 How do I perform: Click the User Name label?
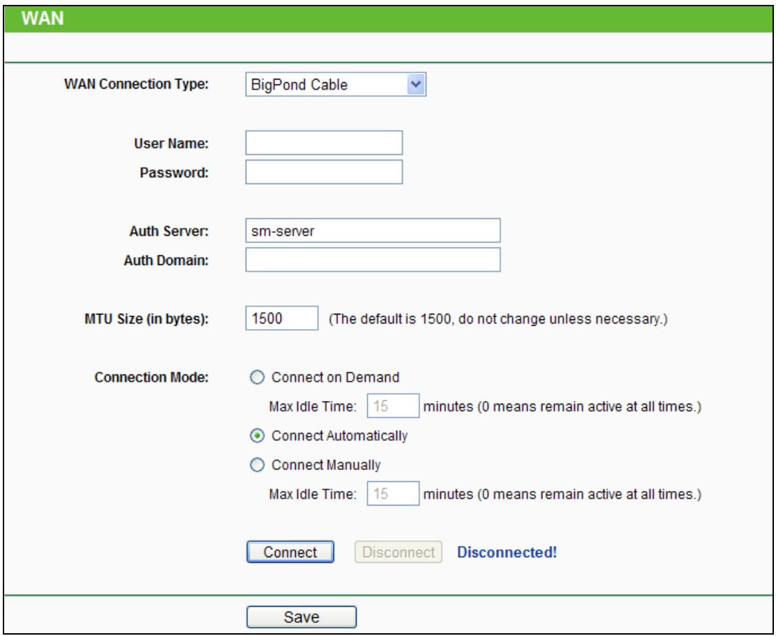pyautogui.click(x=171, y=144)
